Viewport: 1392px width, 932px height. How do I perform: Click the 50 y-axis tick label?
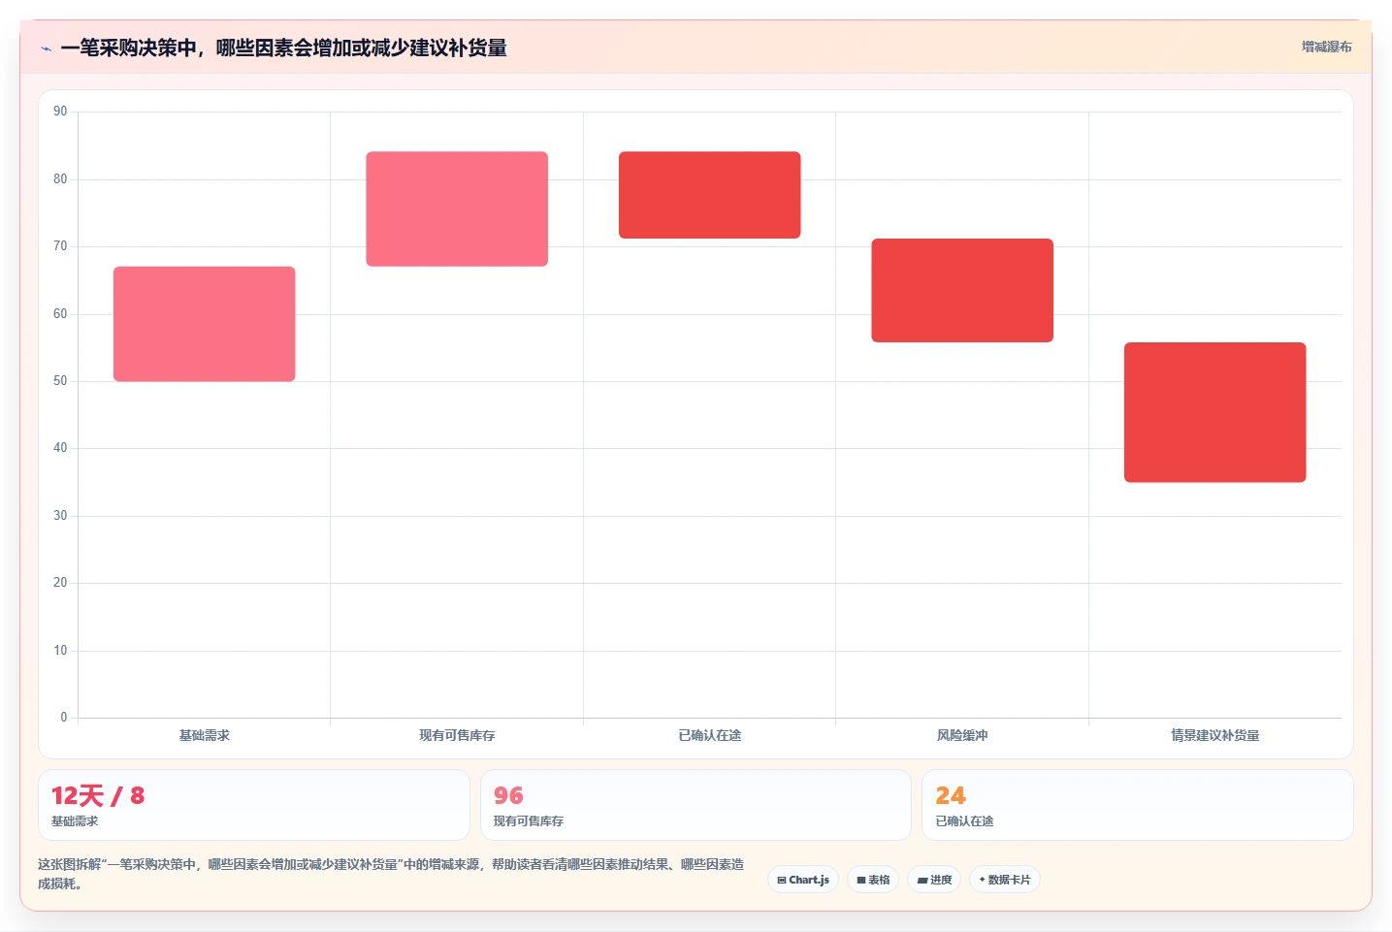point(60,381)
